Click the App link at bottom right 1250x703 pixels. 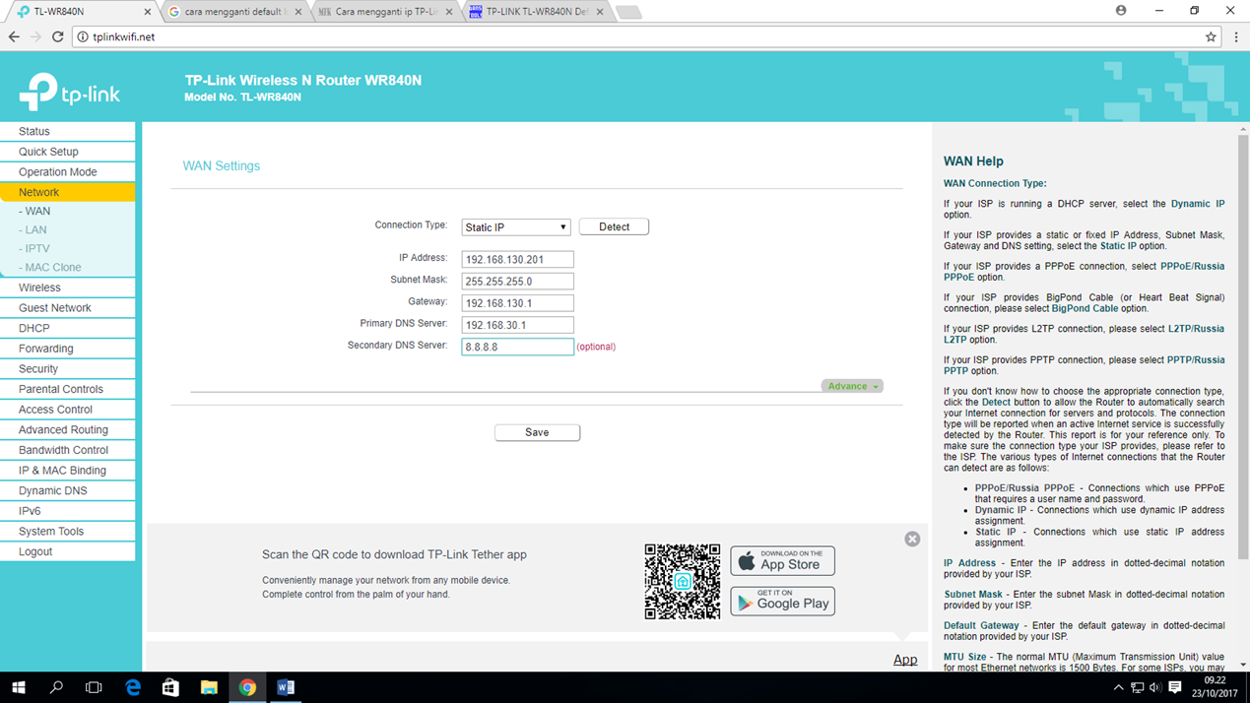[x=905, y=660]
